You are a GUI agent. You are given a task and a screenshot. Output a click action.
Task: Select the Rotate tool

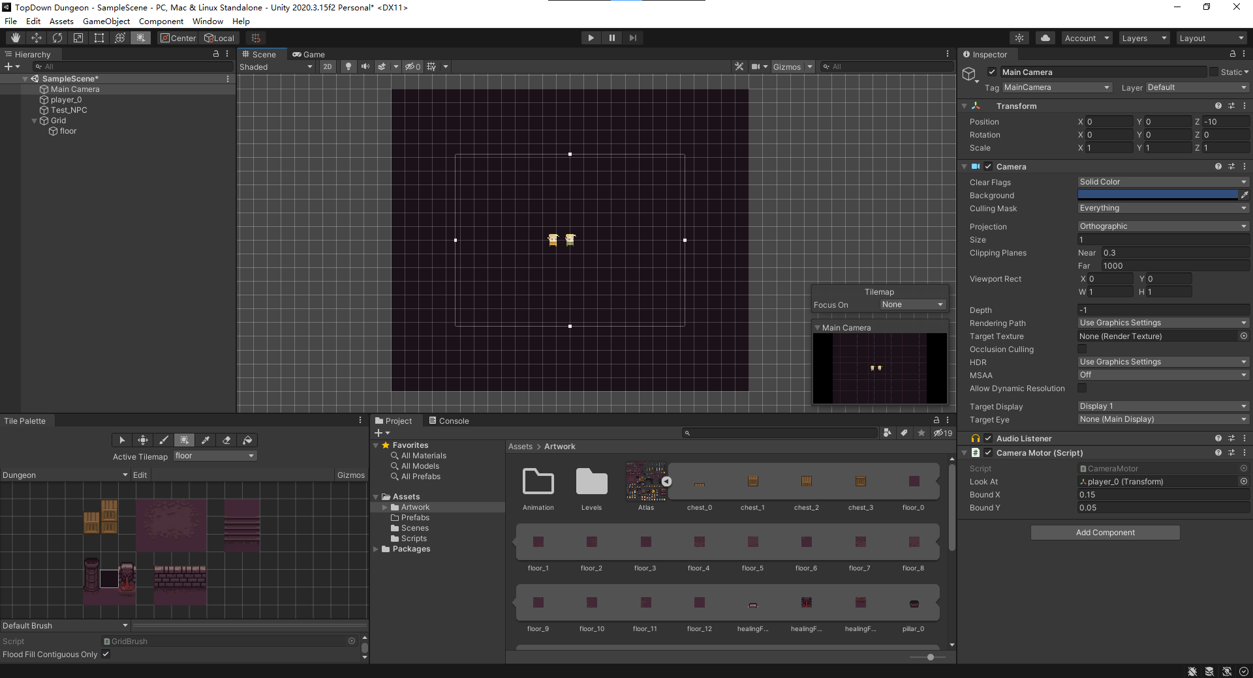tap(57, 38)
